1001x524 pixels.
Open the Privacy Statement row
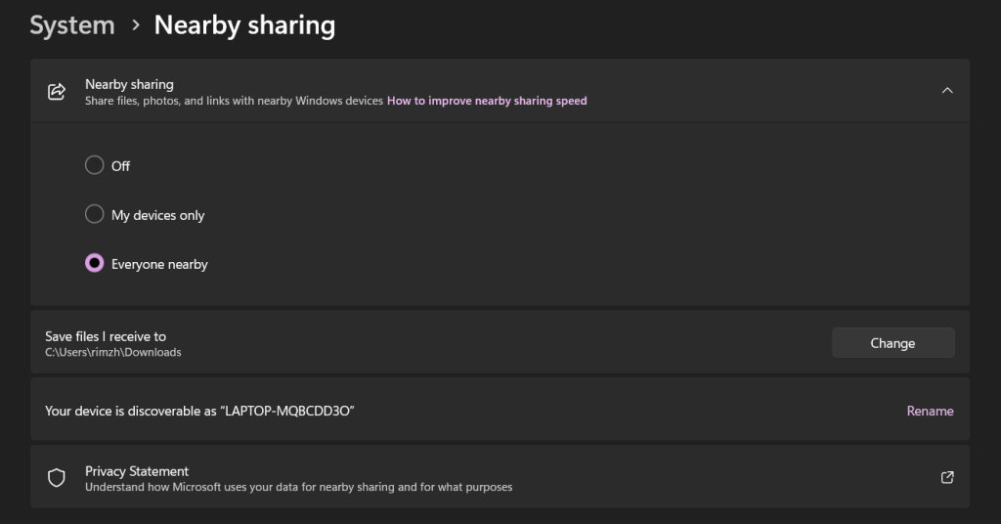(x=500, y=477)
